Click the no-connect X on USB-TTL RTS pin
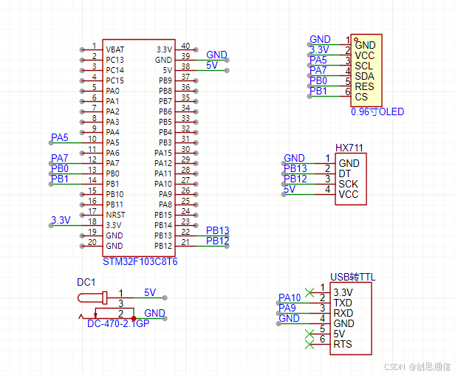Screen dimensions: 455x375 click(x=309, y=345)
